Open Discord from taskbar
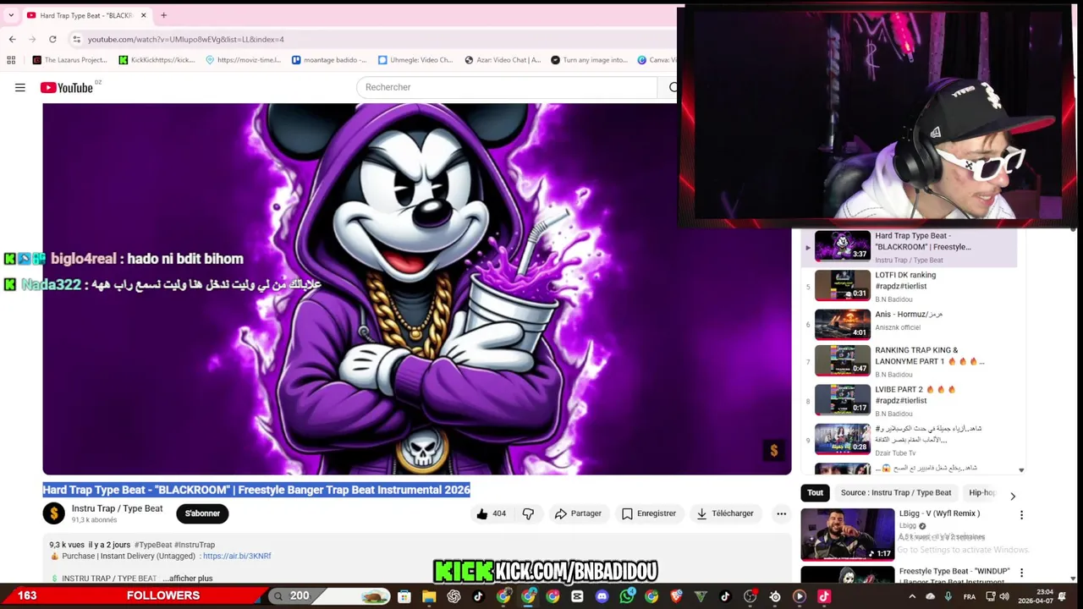This screenshot has width=1083, height=609. click(x=602, y=596)
